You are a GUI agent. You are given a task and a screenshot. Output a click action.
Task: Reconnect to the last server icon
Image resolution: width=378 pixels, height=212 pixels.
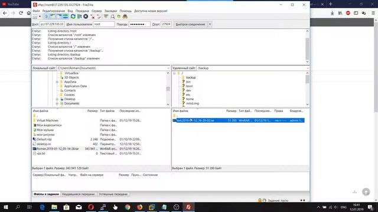[99, 16]
